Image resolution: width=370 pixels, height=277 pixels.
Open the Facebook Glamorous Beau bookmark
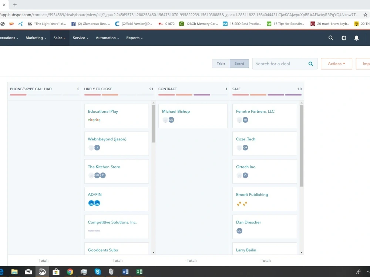(91, 24)
